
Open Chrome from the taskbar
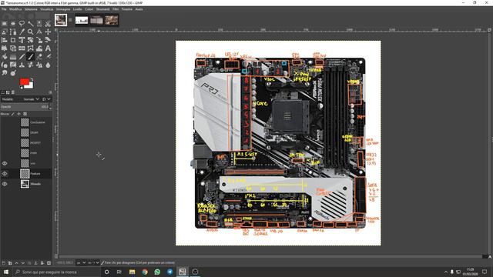click(145, 272)
